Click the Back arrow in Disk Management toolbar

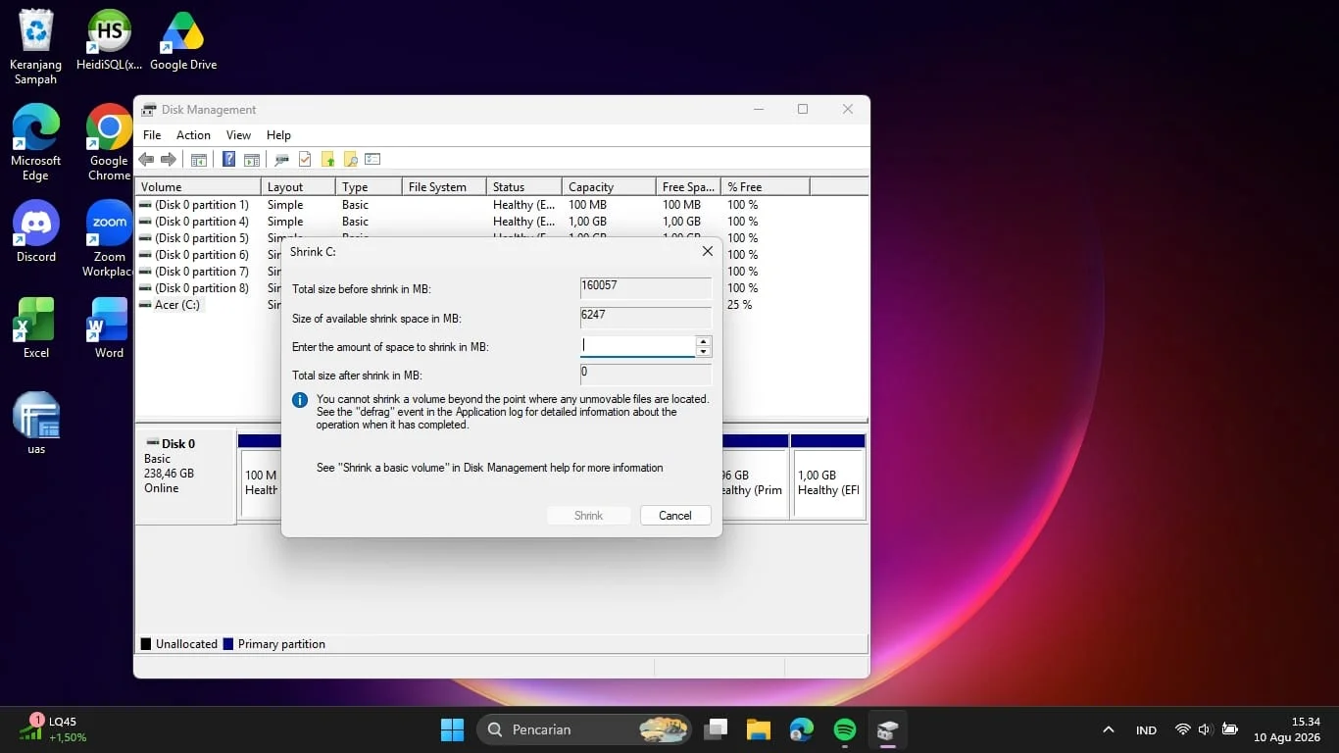click(146, 159)
